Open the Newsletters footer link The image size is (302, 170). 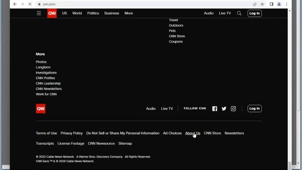pyautogui.click(x=234, y=133)
